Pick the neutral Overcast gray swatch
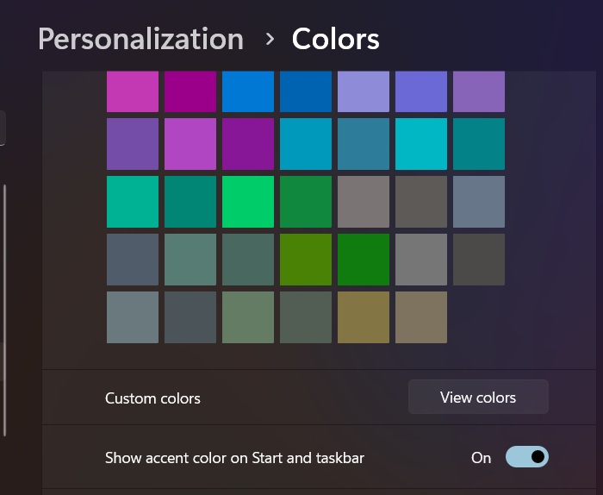The width and height of the screenshot is (603, 495). click(x=421, y=260)
